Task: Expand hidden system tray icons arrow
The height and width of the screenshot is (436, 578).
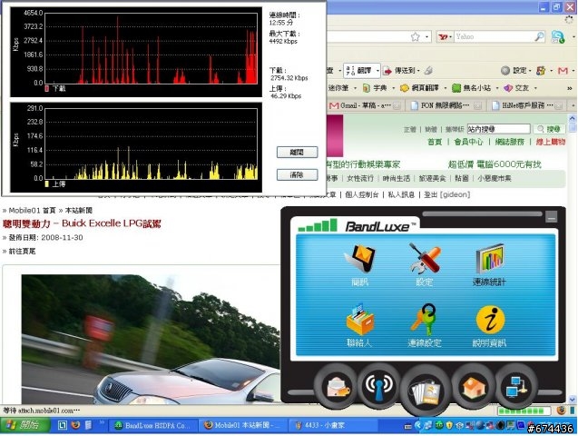Action: (x=418, y=425)
